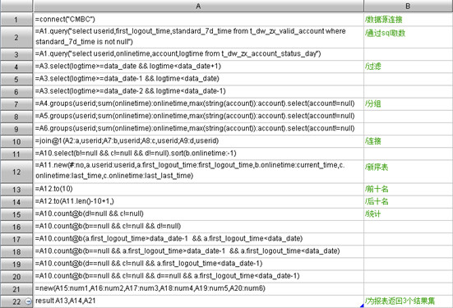
Task: Select row header 18
Action: tap(16, 251)
